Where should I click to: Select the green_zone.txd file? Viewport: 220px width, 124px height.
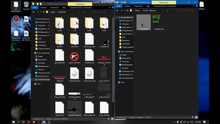coord(75,58)
